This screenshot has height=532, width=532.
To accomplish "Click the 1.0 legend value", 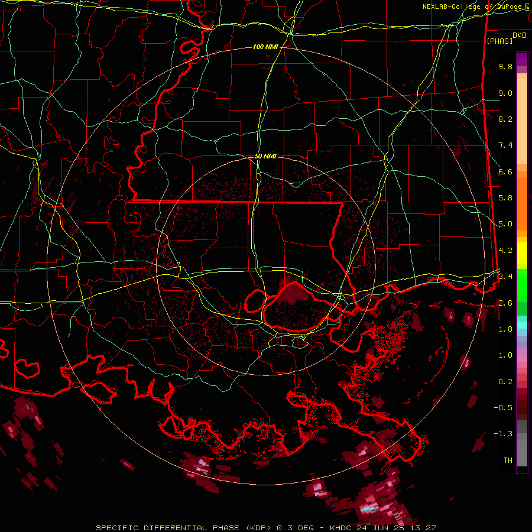I will [x=505, y=355].
